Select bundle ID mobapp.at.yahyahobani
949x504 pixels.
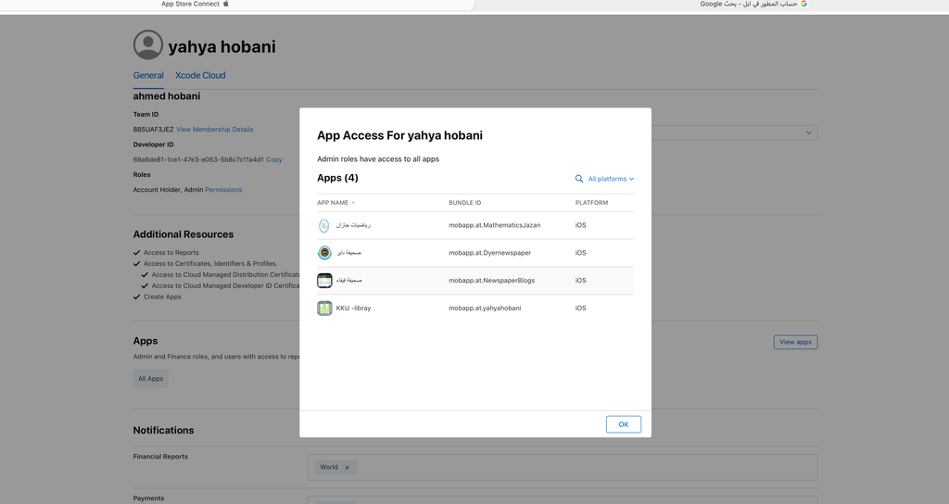click(485, 308)
